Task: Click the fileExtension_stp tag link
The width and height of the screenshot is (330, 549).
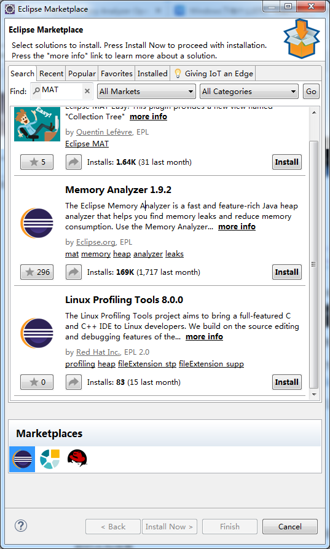Action: pyautogui.click(x=147, y=364)
